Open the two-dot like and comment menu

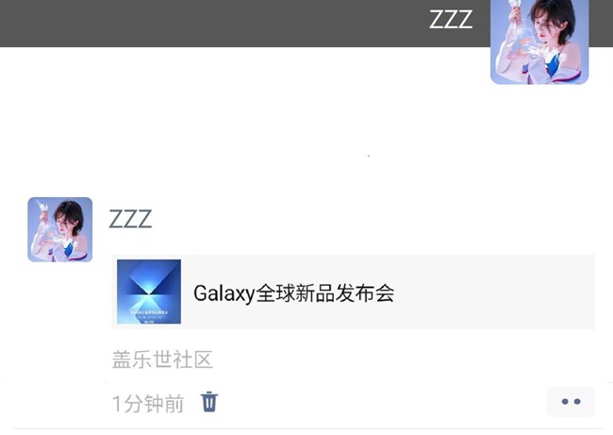point(571,402)
